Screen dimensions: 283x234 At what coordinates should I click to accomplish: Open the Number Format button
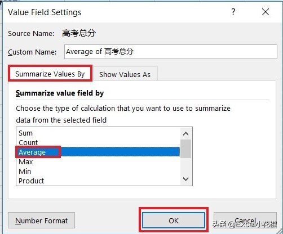click(41, 220)
